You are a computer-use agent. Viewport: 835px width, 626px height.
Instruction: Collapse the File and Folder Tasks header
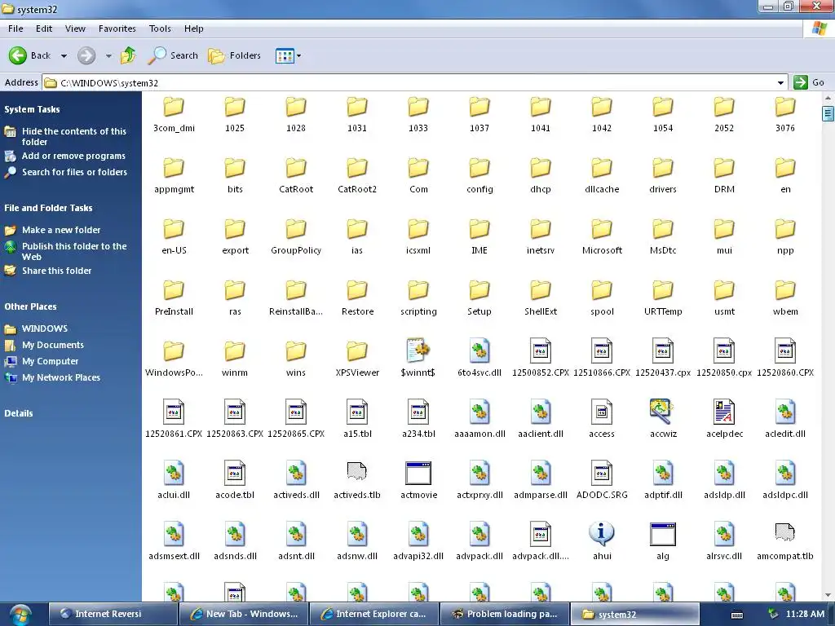coord(48,208)
